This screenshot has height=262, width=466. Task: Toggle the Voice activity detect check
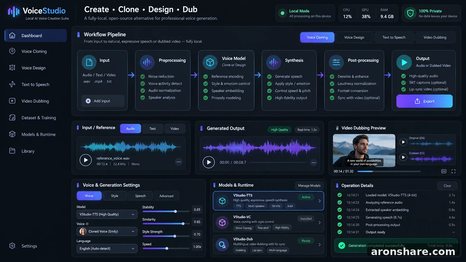143,84
